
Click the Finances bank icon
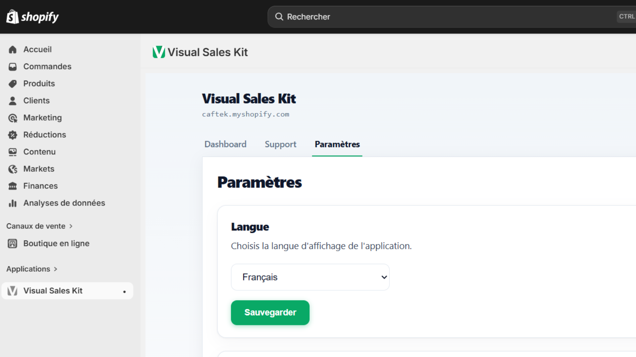coord(13,186)
